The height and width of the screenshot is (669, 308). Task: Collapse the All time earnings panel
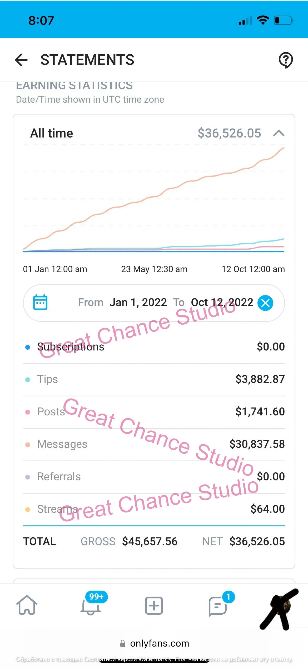[279, 133]
